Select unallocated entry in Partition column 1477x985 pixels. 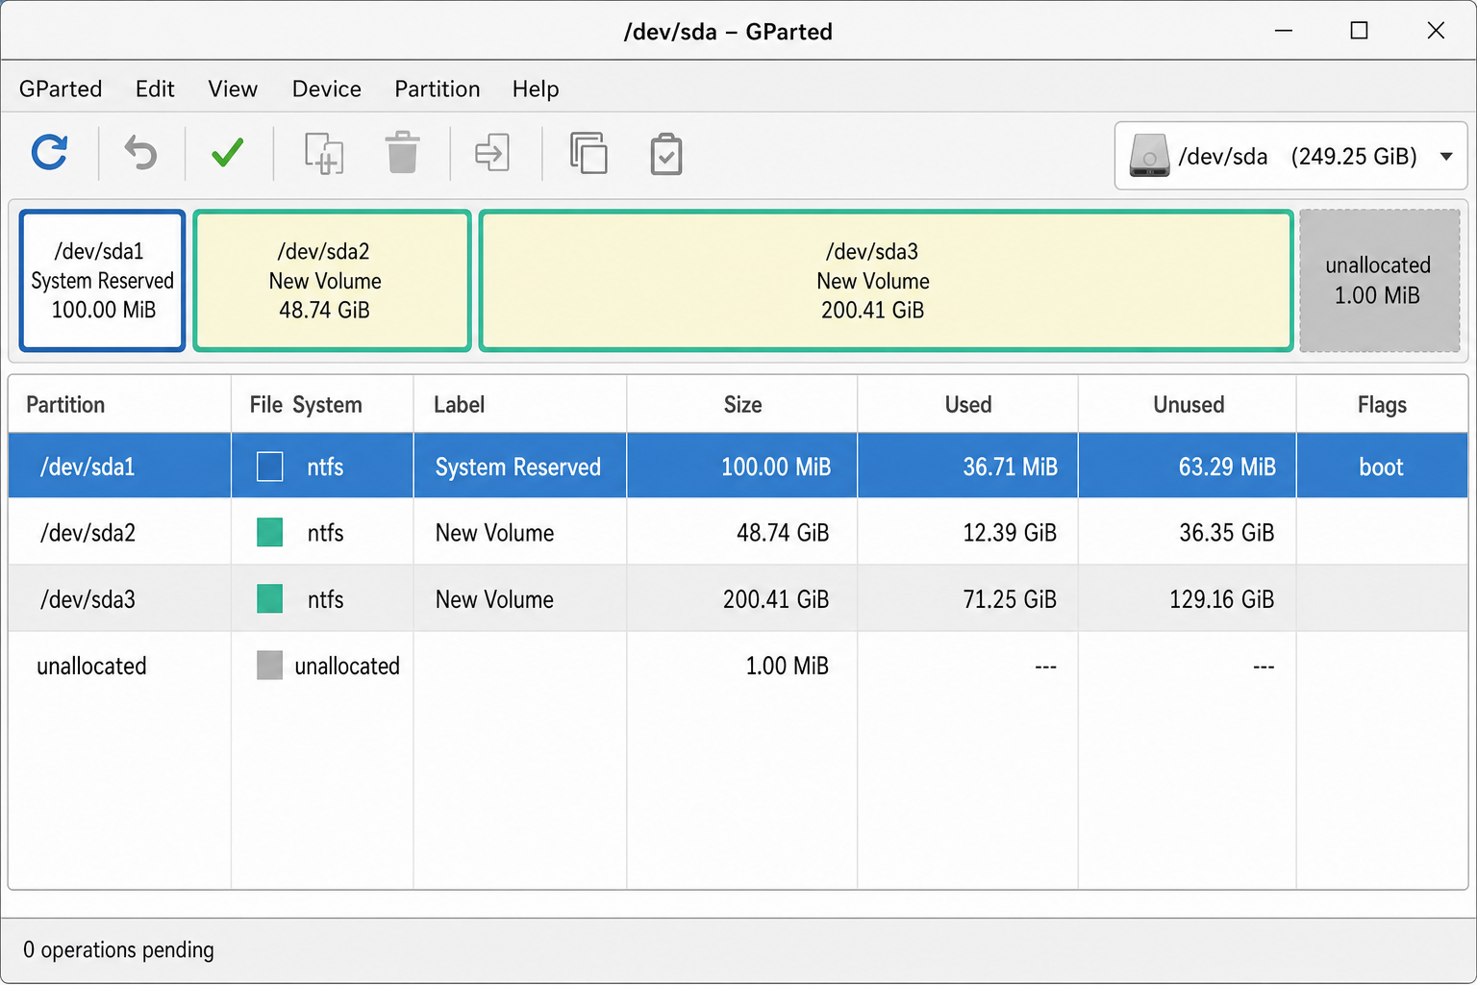click(x=91, y=666)
